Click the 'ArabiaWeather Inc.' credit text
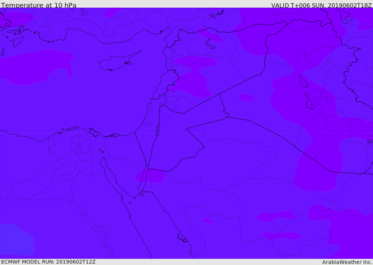 tap(347, 262)
